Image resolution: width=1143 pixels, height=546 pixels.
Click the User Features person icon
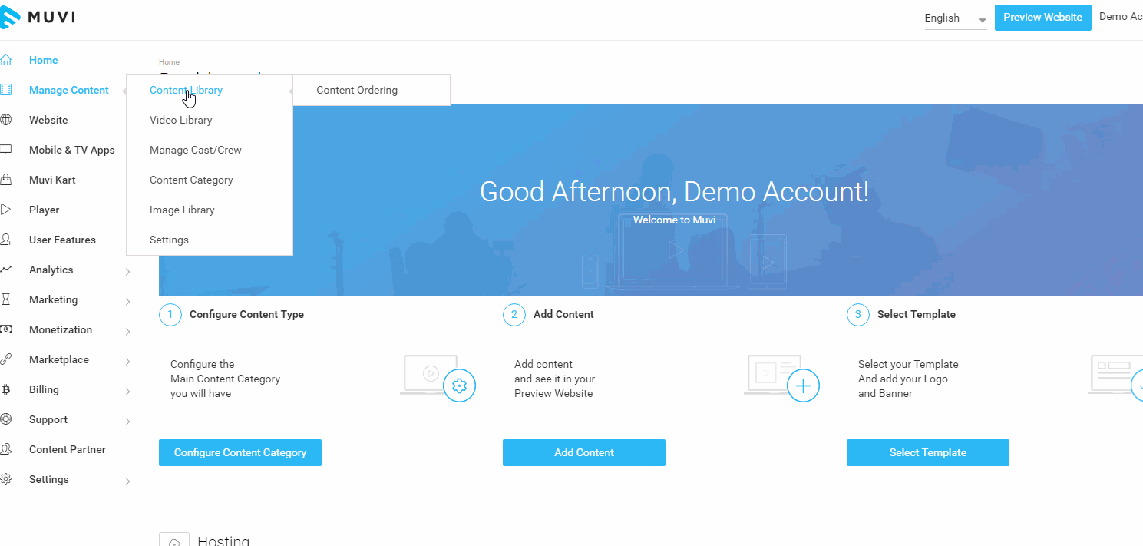[x=6, y=240]
